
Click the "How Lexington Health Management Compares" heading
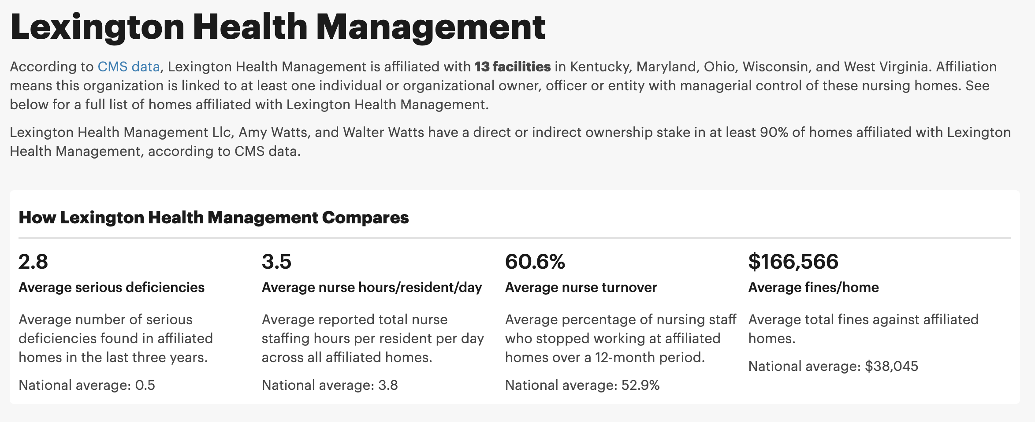214,218
